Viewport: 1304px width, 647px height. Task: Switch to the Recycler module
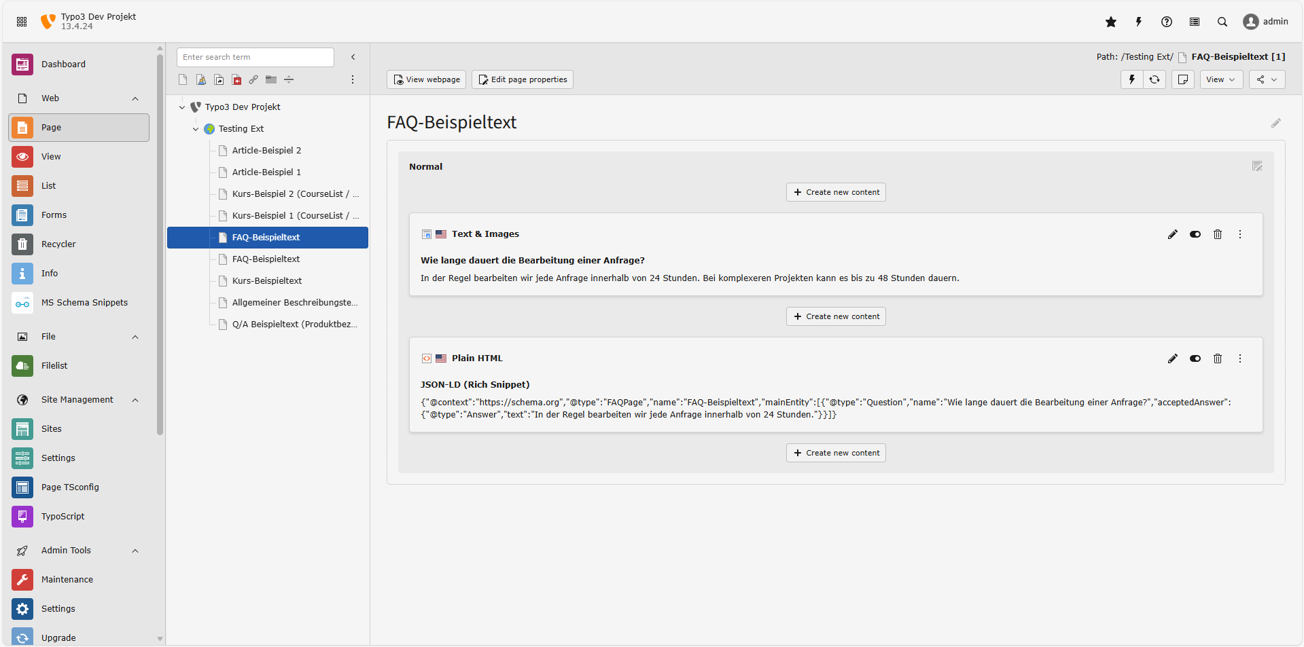point(58,244)
